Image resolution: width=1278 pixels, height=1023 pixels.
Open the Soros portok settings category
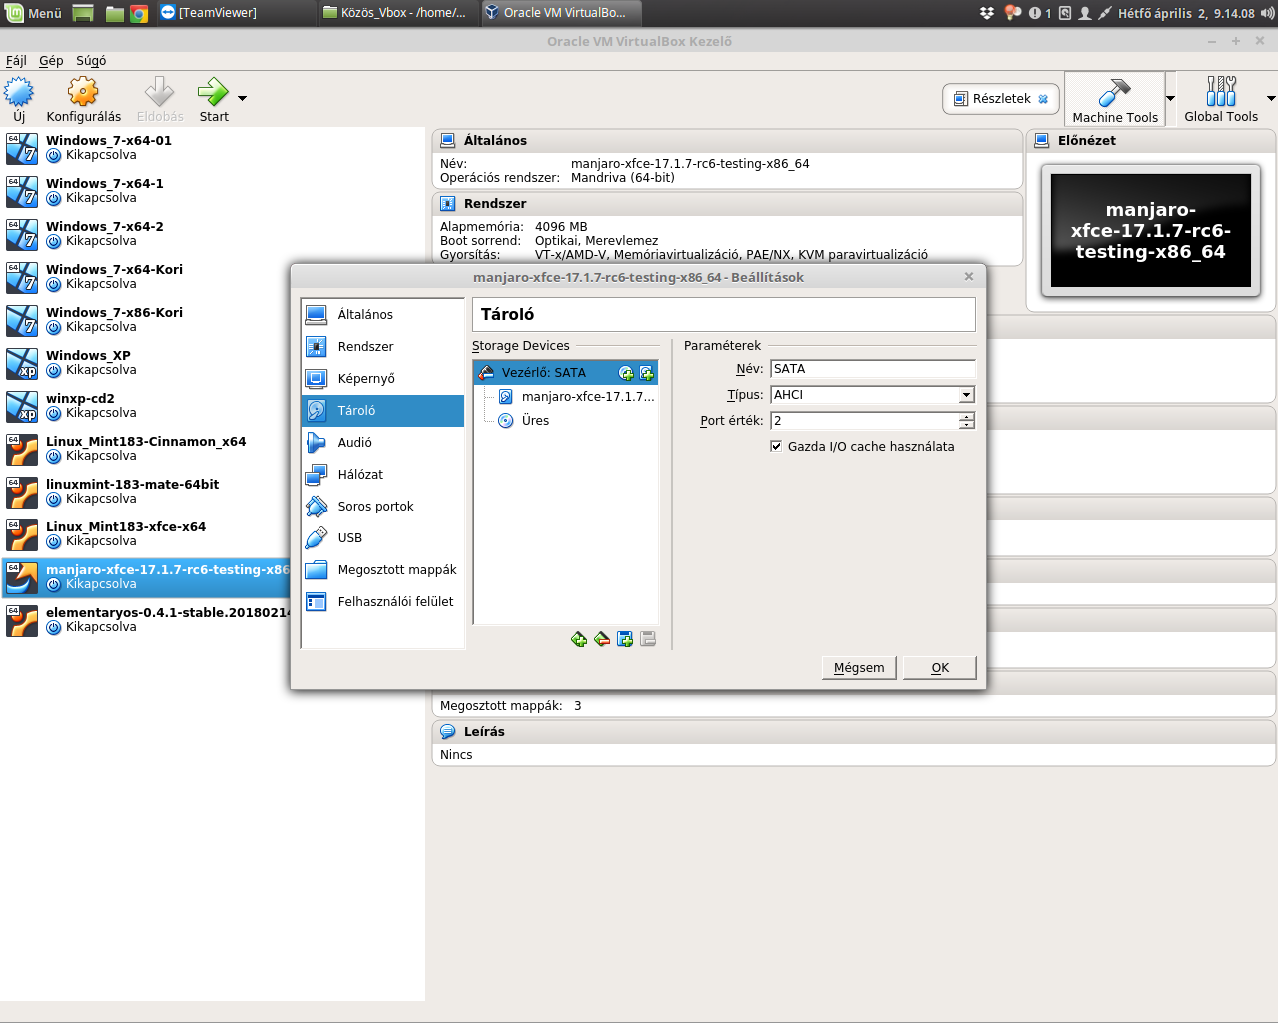382,507
